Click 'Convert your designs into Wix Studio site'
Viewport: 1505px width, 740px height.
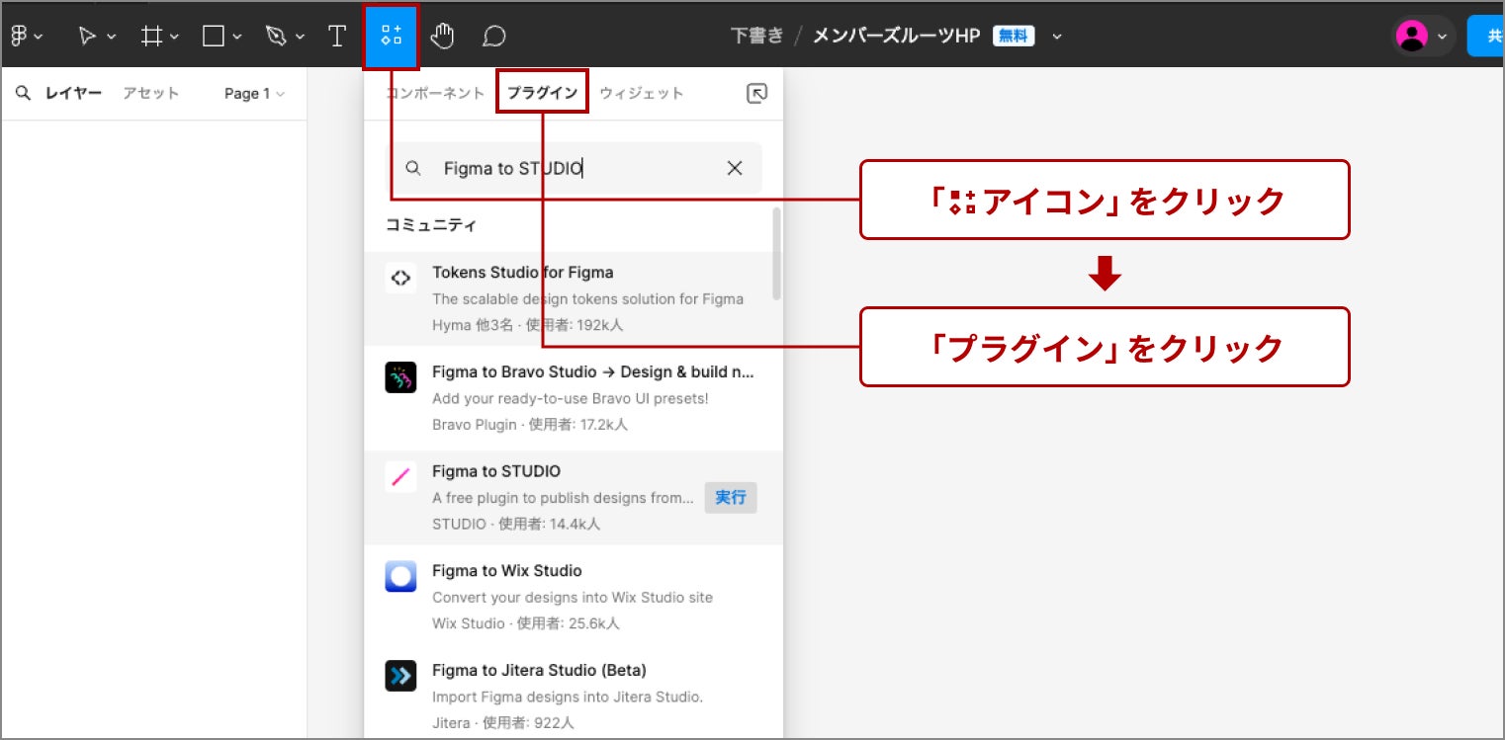pos(573,597)
